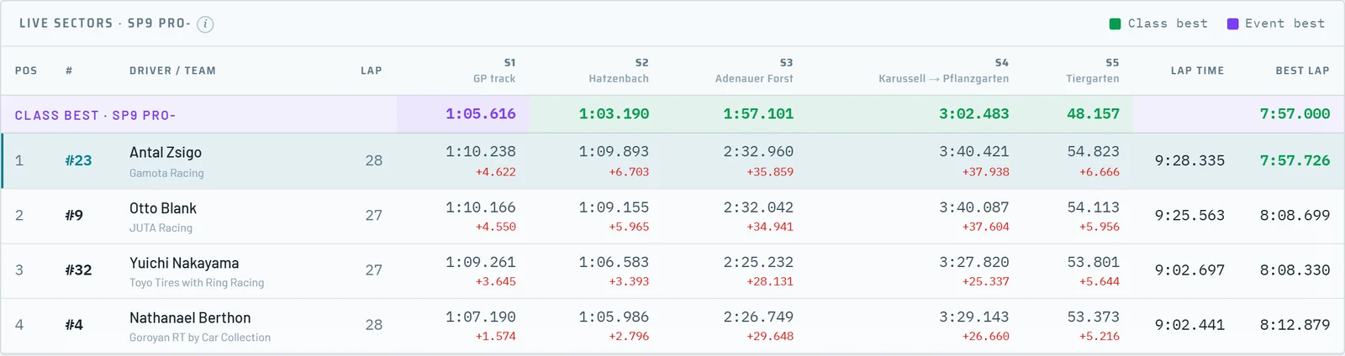
Task: Click Otto Blank's lap time 9:25.563
Action: (x=1189, y=215)
